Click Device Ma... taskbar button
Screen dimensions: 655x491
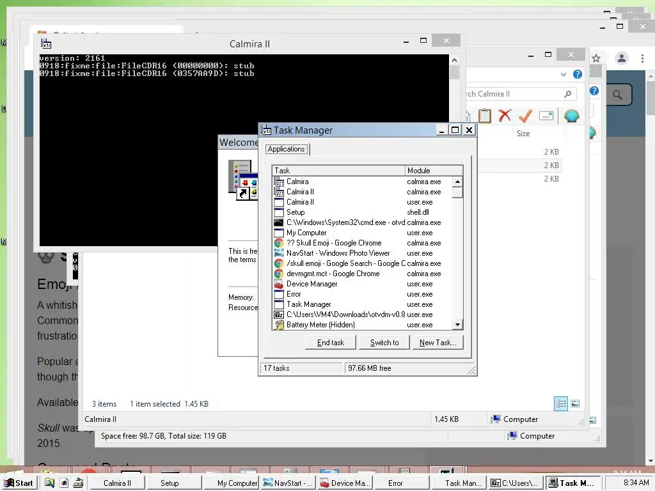pyautogui.click(x=345, y=483)
